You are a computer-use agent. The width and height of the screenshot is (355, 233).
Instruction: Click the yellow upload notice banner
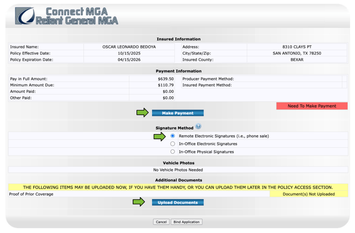tap(178, 187)
